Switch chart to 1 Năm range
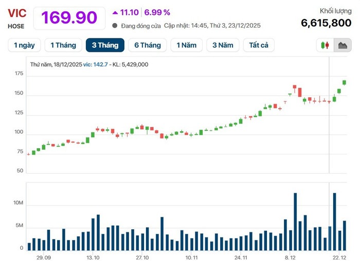 [186, 45]
